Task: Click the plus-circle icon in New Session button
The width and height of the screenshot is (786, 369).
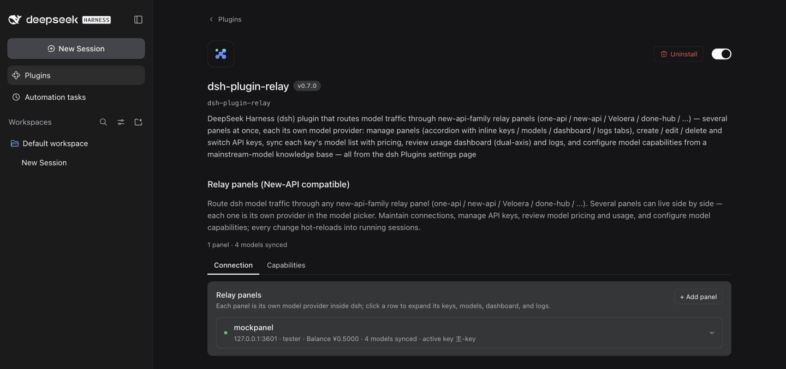Action: point(51,49)
